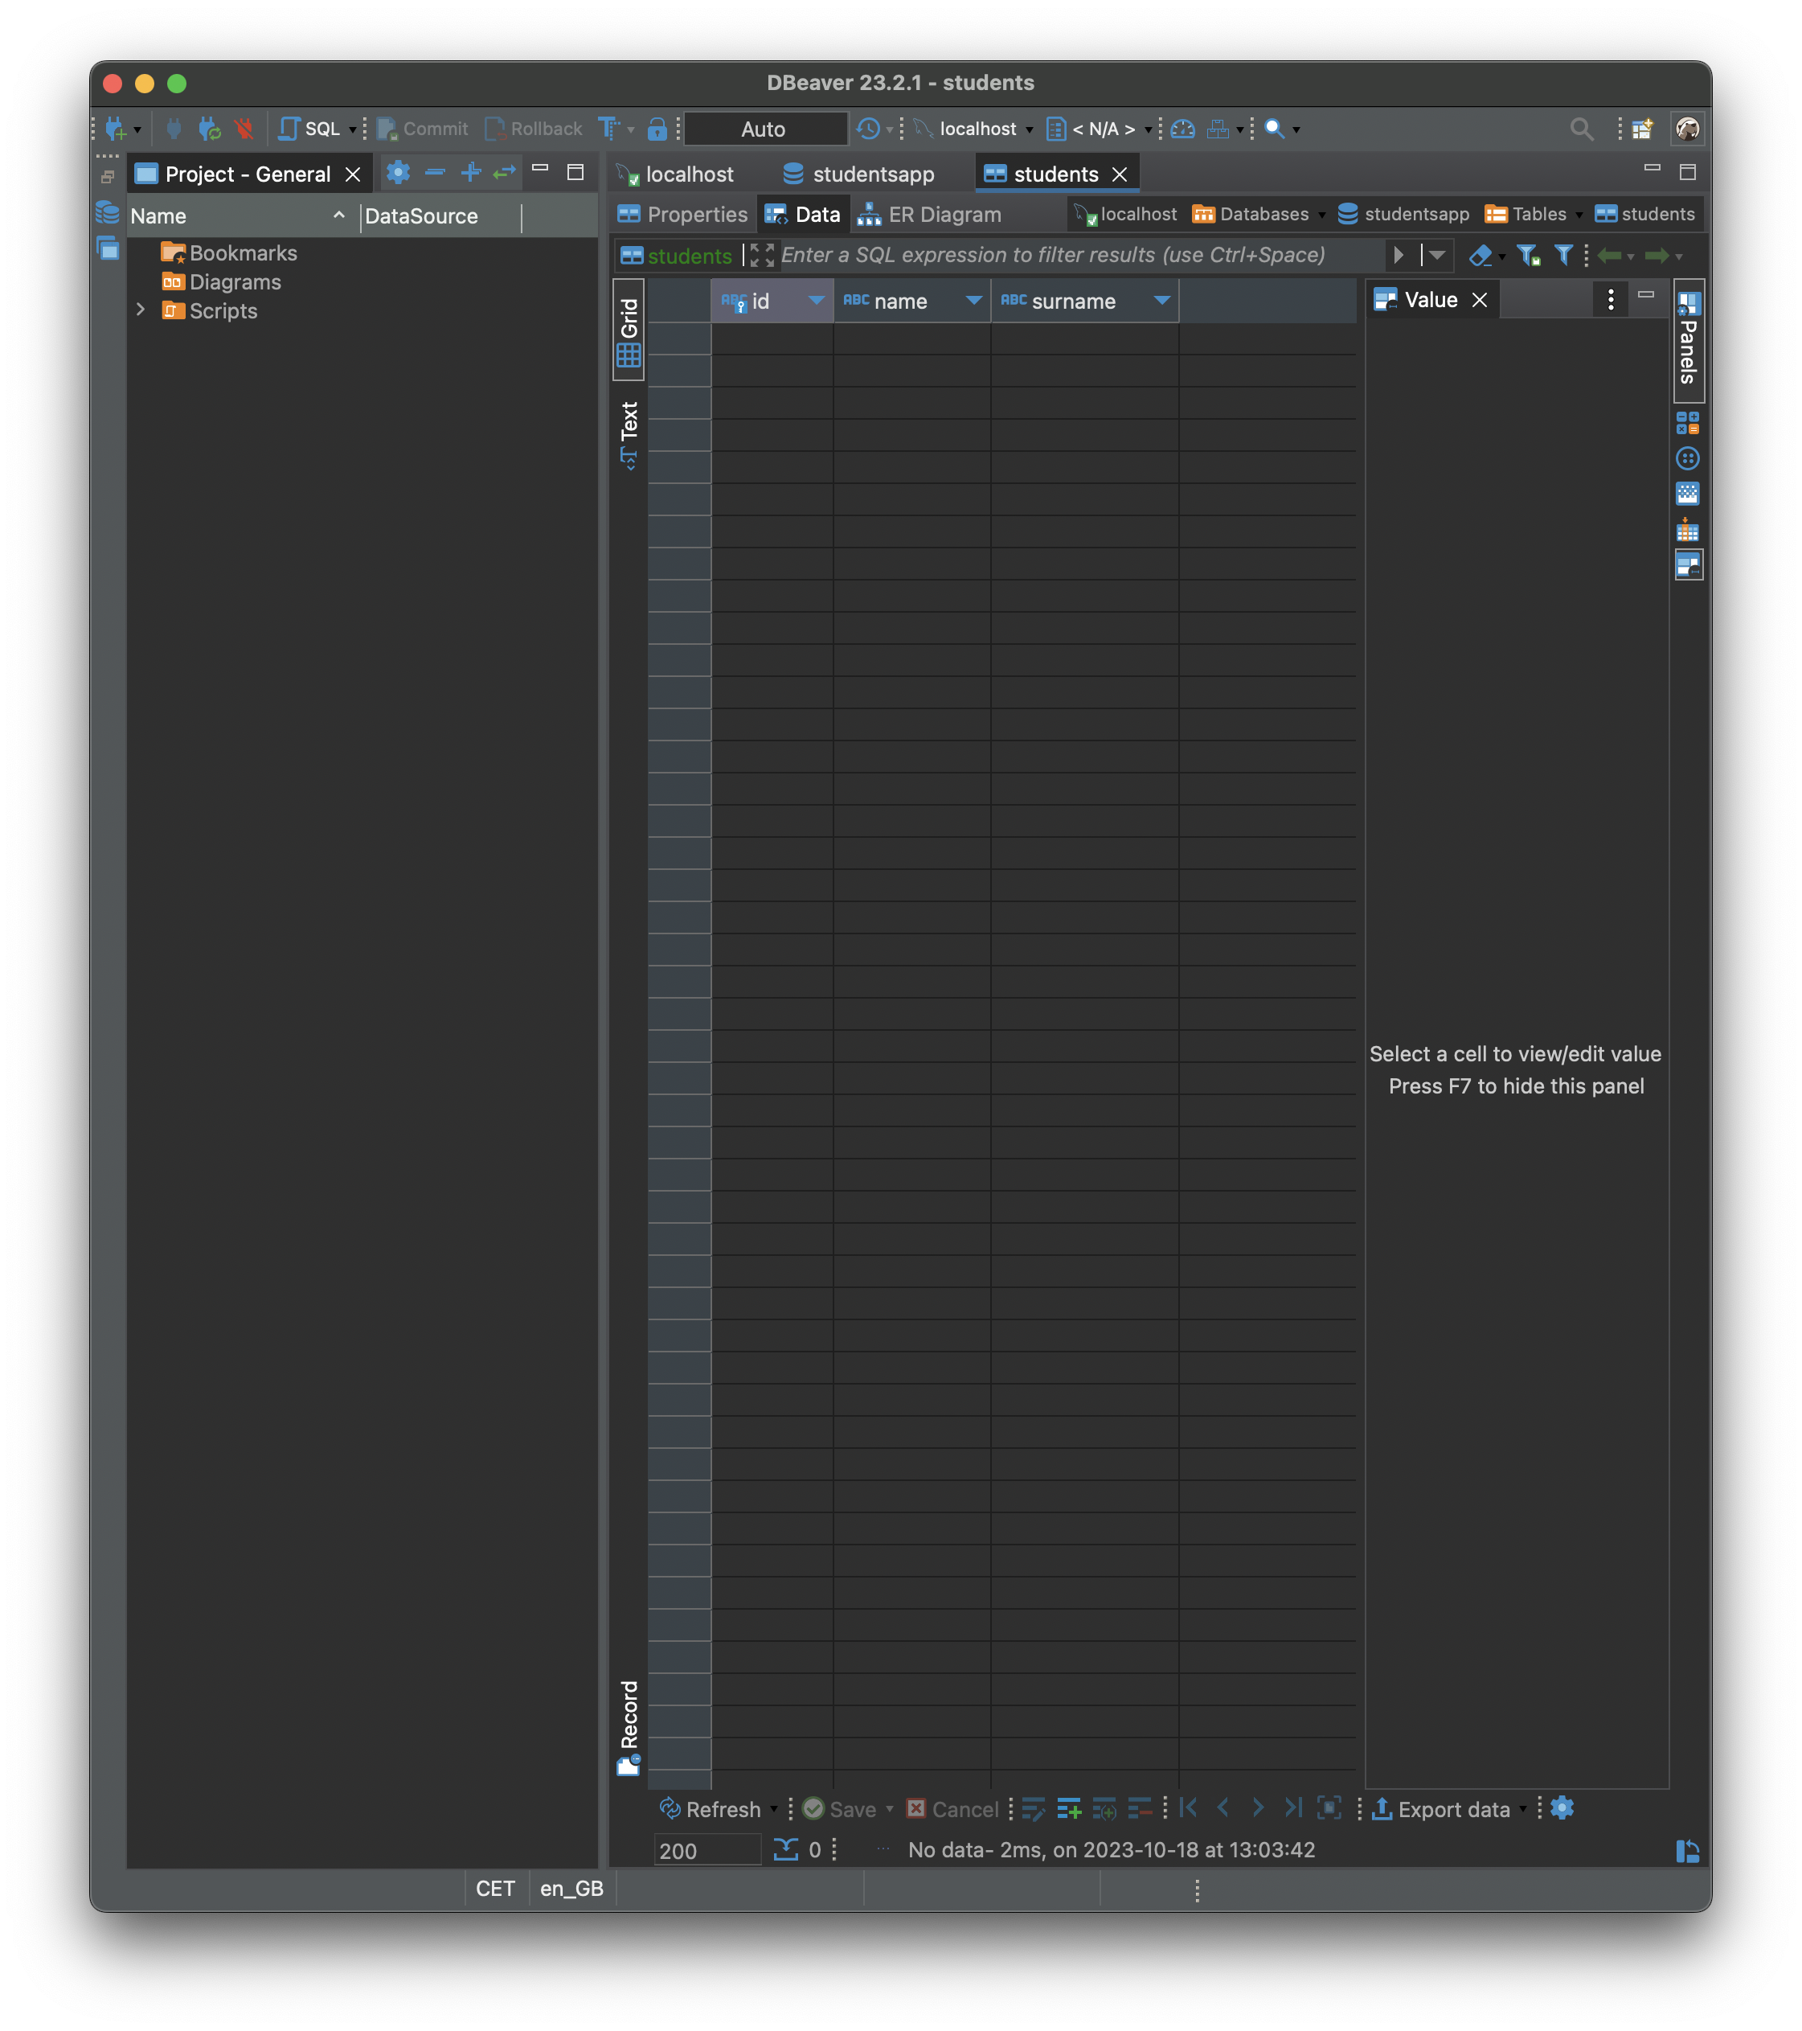This screenshot has height=2031, width=1802.
Task: Open the name column filter arrow
Action: coord(974,300)
